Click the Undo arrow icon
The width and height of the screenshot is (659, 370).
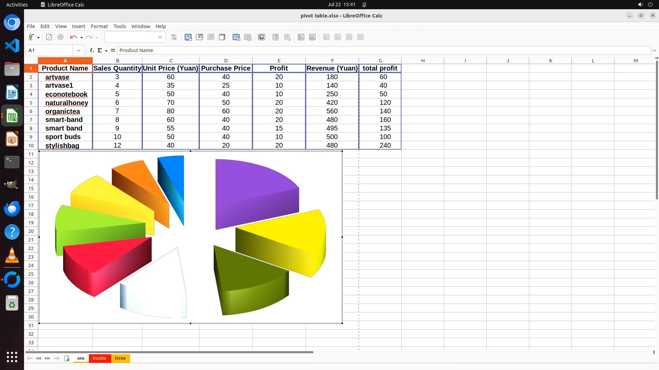73,37
